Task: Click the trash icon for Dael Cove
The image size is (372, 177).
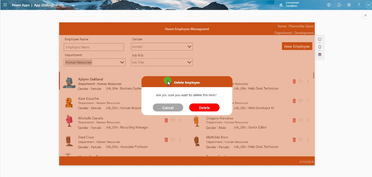Action: [166, 140]
